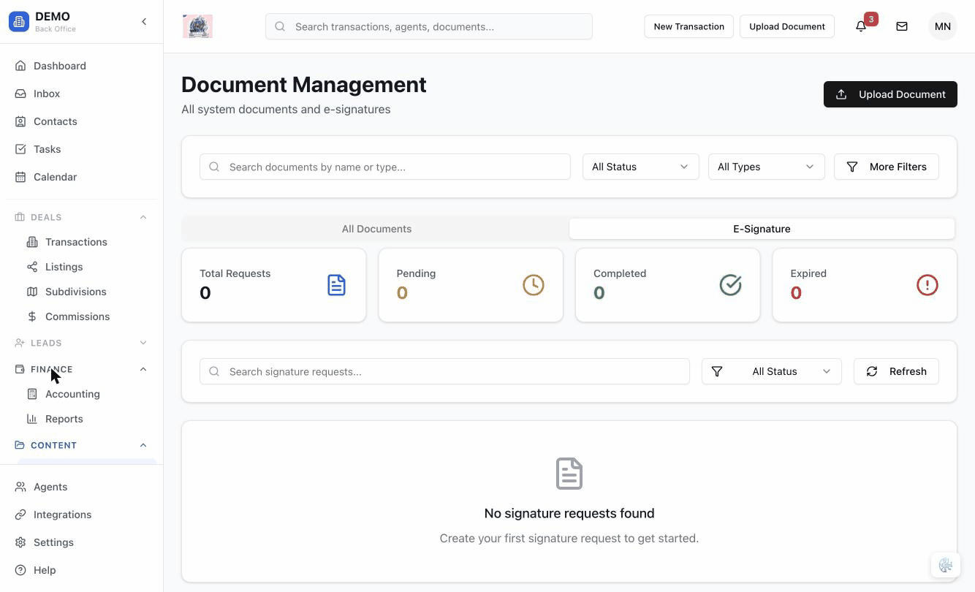Screen dimensions: 975x592
Task: Click the black Upload Document button
Action: click(890, 94)
